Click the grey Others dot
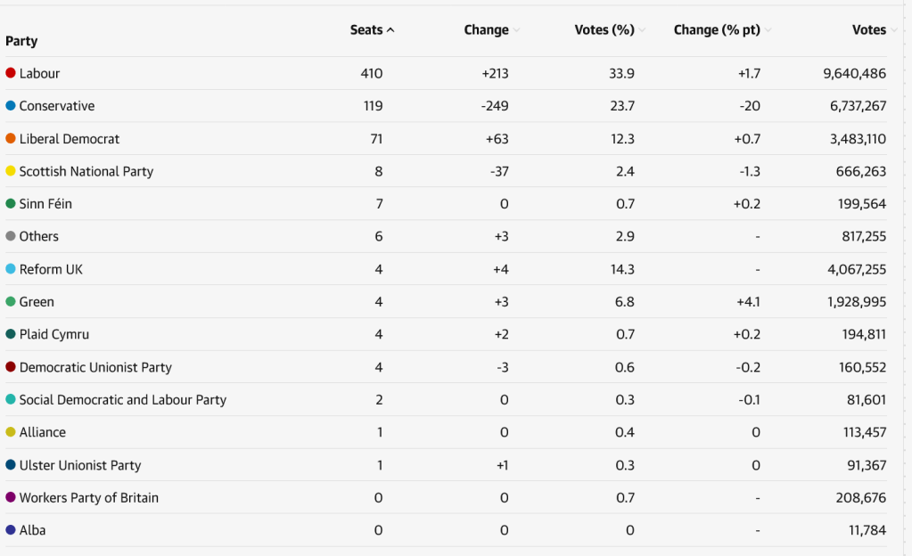 coord(11,236)
